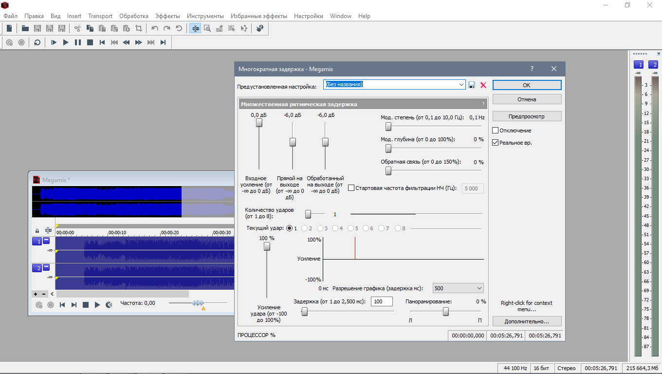The width and height of the screenshot is (662, 374).
Task: Click Go to Start in main transport toolbar
Action: point(102,42)
